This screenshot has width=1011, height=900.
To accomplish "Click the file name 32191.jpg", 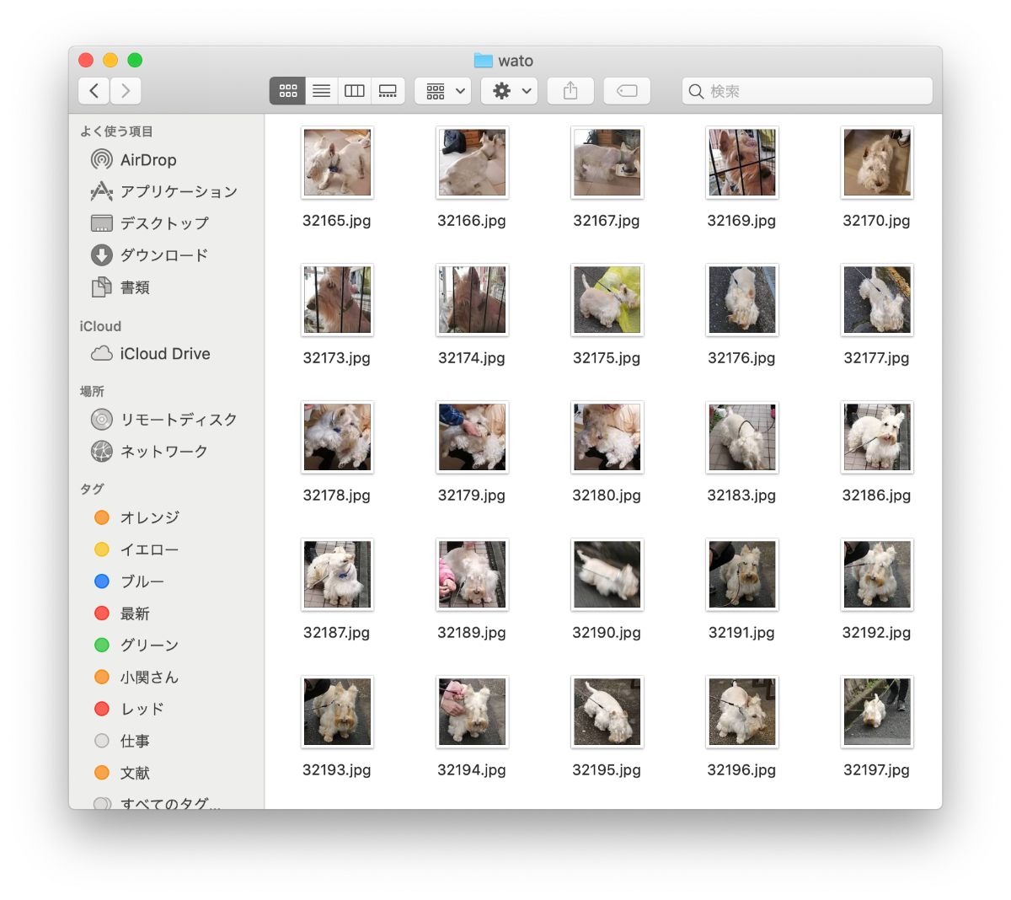I will (741, 633).
